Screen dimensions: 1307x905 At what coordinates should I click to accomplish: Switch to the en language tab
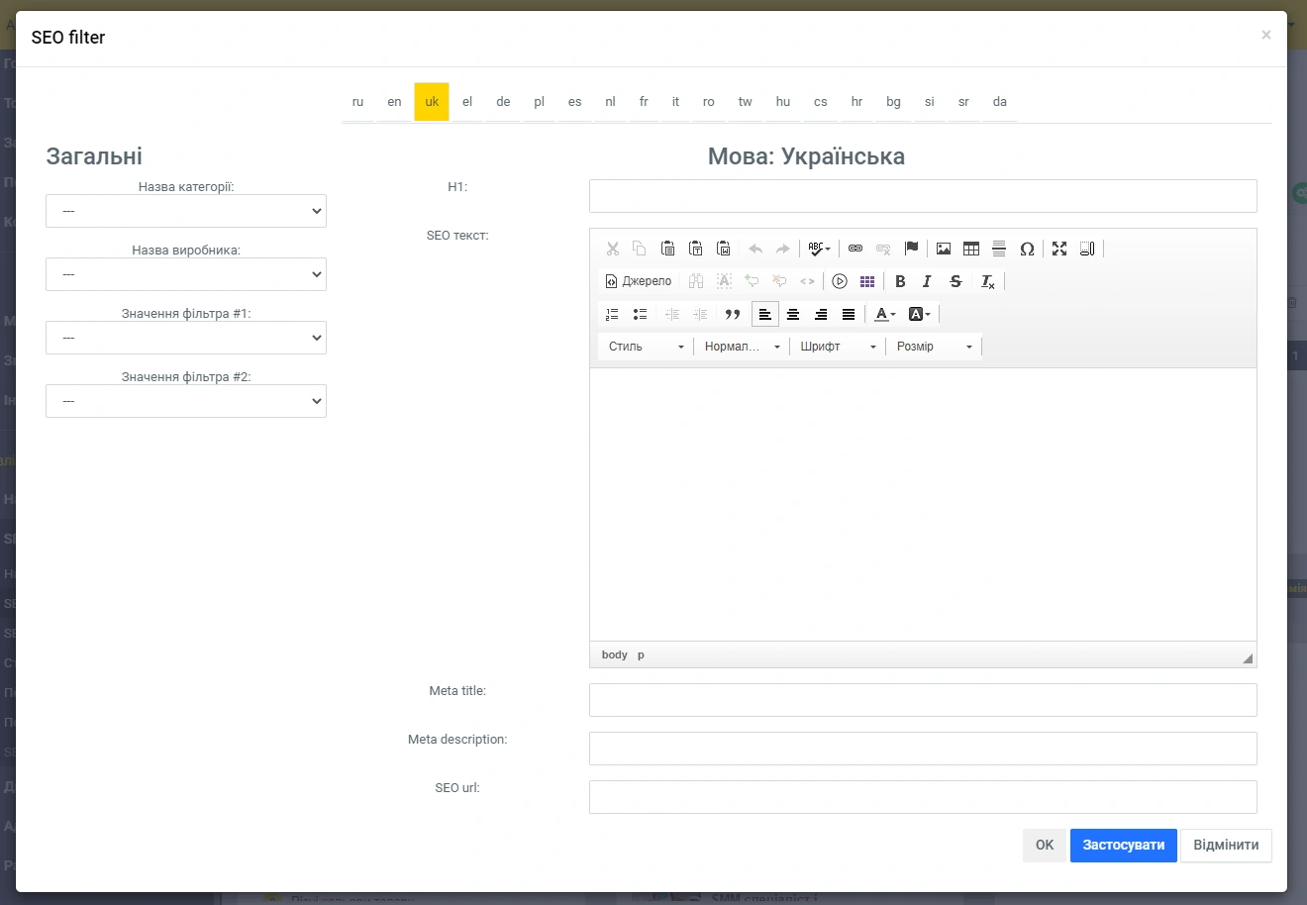pos(394,102)
